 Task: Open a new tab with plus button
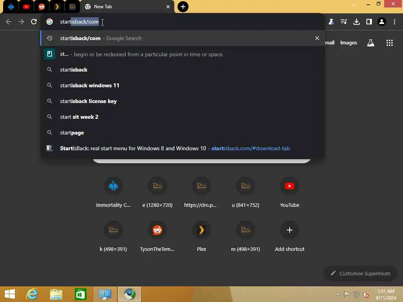pyautogui.click(x=183, y=7)
